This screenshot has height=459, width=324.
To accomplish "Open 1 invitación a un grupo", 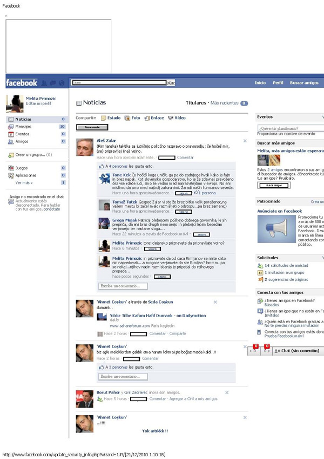I will click(284, 273).
